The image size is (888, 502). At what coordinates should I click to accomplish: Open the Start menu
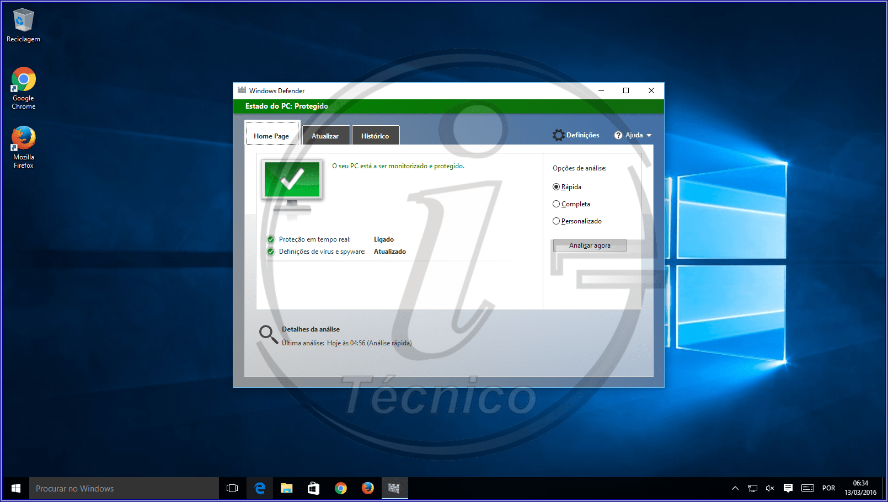point(15,488)
